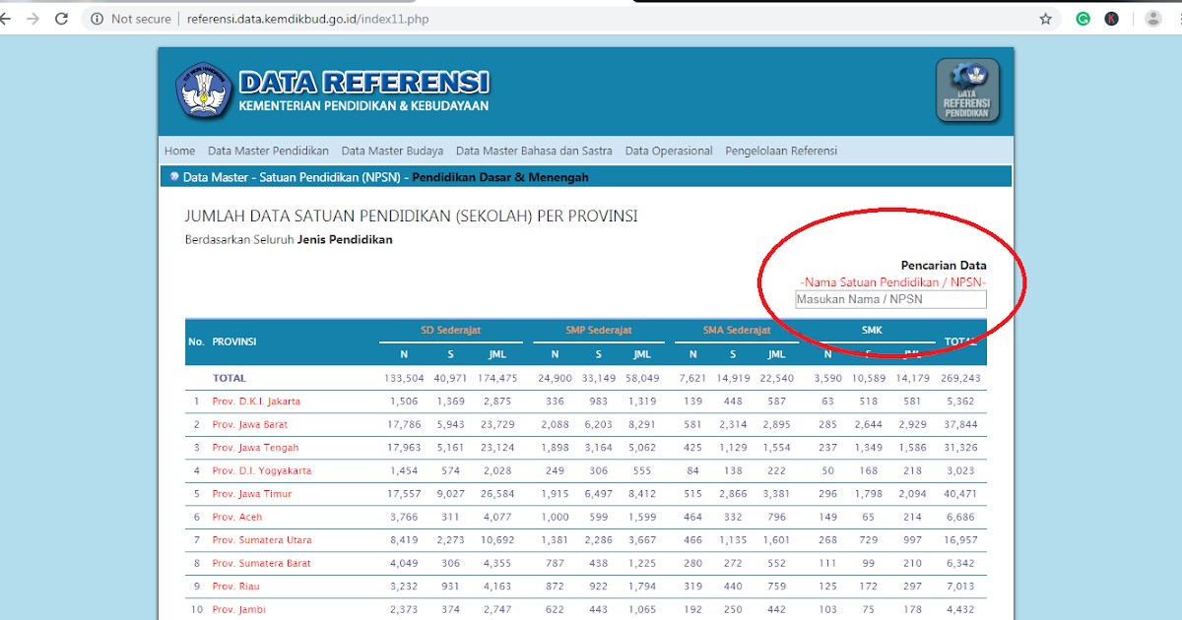Open the Grammarly extension

pyautogui.click(x=1083, y=17)
